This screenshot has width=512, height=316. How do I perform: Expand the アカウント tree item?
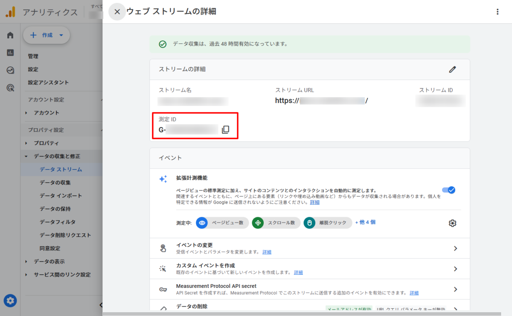pyautogui.click(x=26, y=113)
